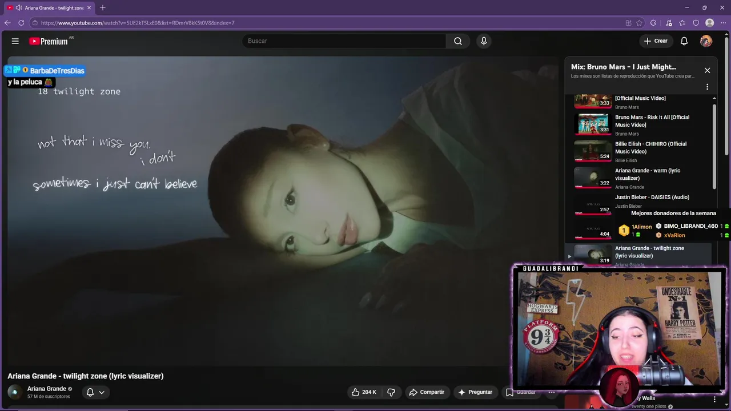The image size is (731, 411).
Task: Open more actions ellipsis below video
Action: coord(552,392)
